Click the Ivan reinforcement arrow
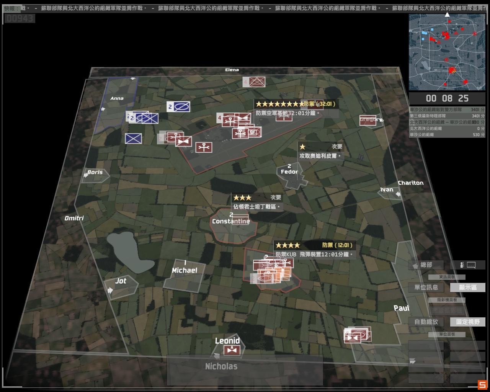Image resolution: width=490 pixels, height=392 pixels. [398, 194]
